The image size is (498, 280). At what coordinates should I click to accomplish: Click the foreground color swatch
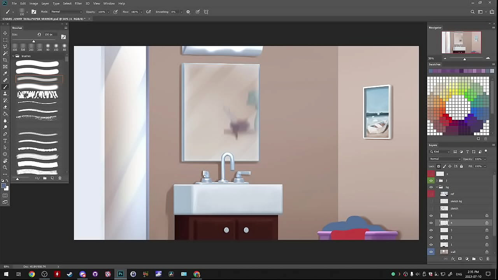click(x=4, y=186)
